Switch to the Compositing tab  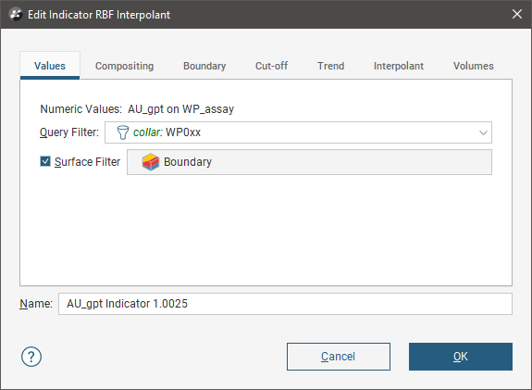pyautogui.click(x=125, y=66)
